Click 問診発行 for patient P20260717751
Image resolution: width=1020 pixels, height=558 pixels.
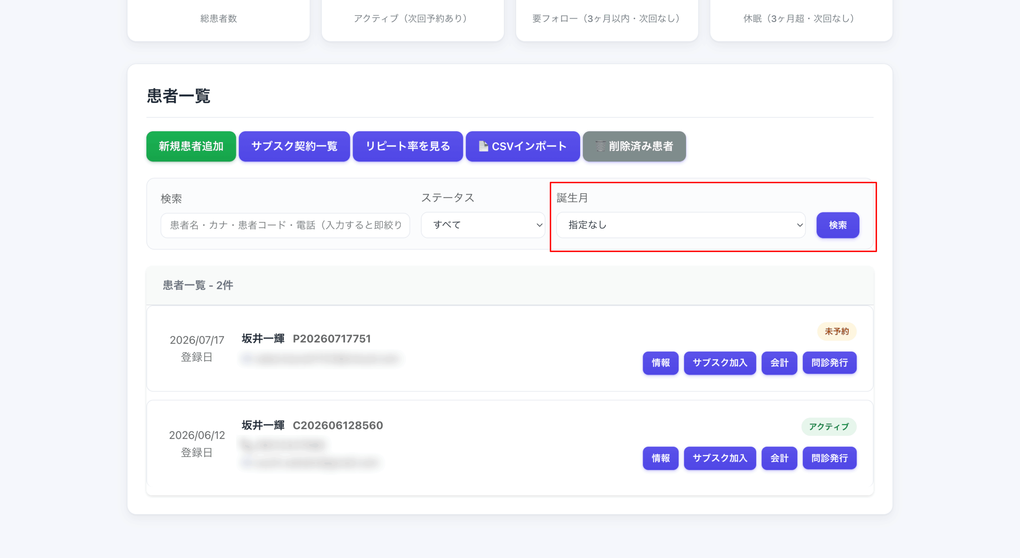[829, 363]
